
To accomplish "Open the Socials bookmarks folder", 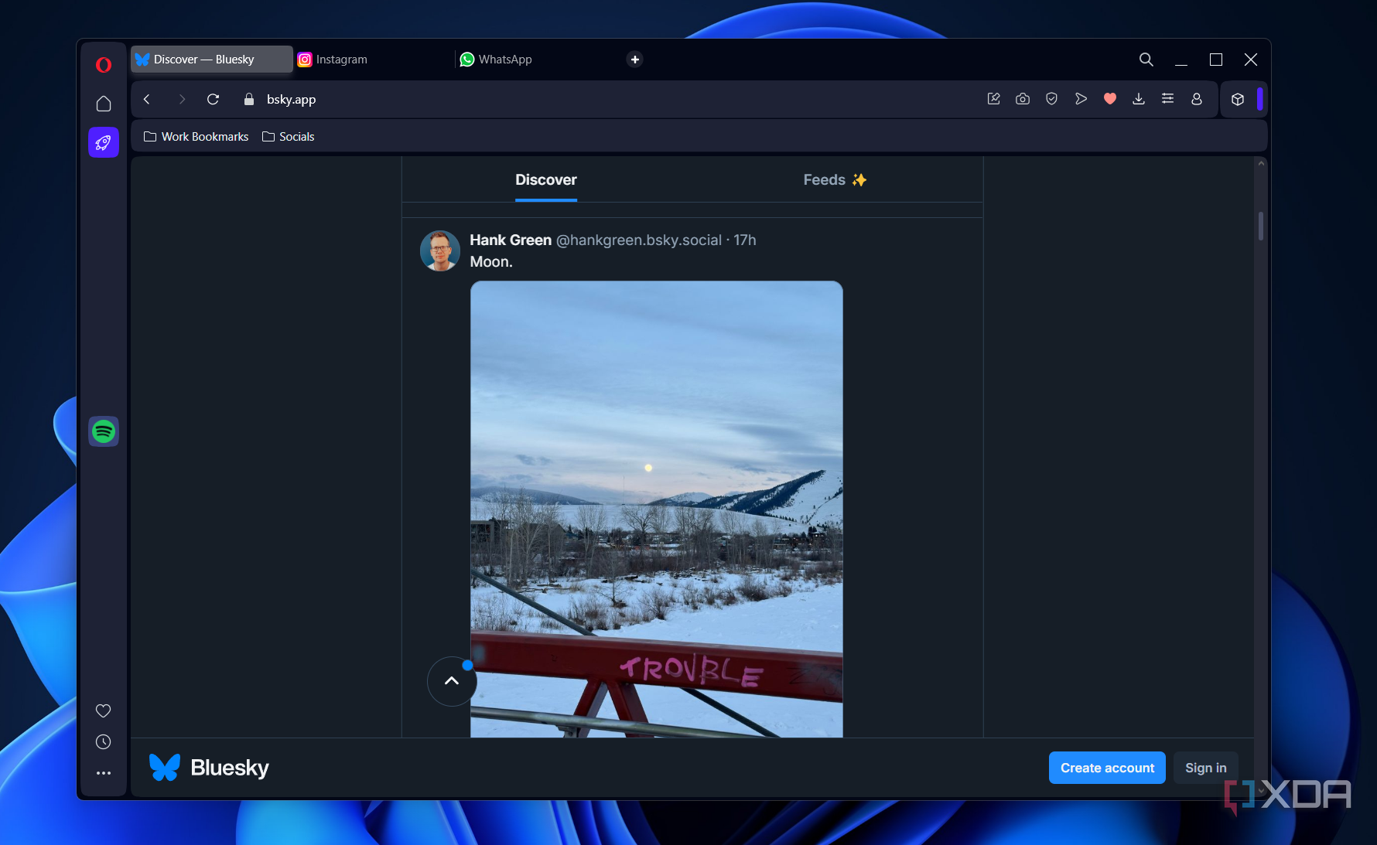I will 289,137.
